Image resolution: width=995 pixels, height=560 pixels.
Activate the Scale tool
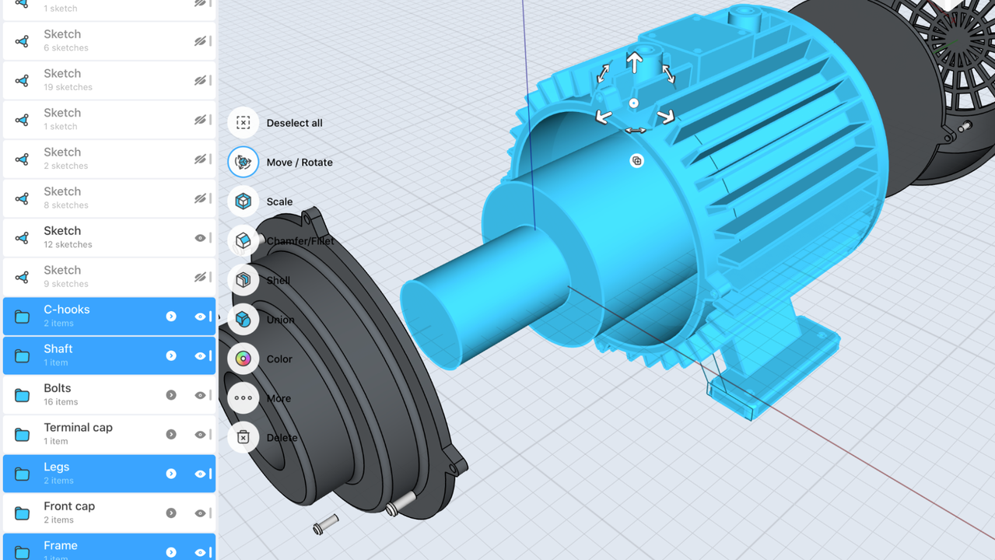pos(243,201)
